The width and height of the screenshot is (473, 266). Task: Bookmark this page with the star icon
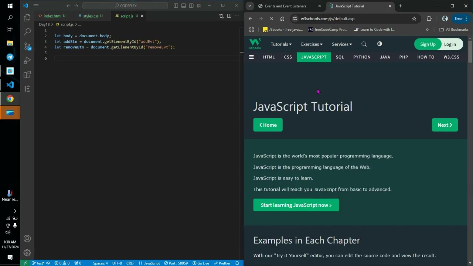[414, 18]
